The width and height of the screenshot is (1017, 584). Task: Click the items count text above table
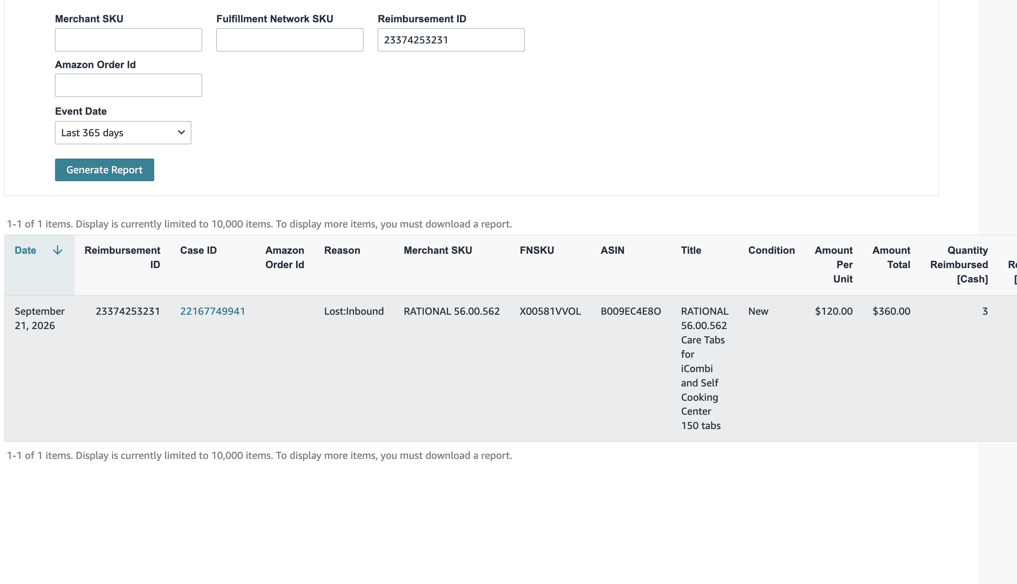pos(259,224)
